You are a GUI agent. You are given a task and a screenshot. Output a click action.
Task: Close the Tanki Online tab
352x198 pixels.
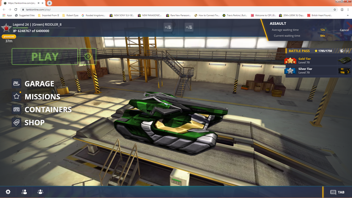[43, 3]
